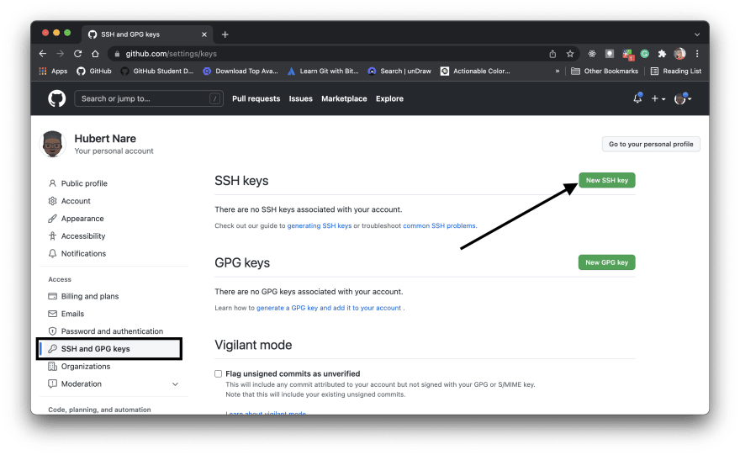Select SSH and GPG keys in sidebar

click(x=109, y=349)
